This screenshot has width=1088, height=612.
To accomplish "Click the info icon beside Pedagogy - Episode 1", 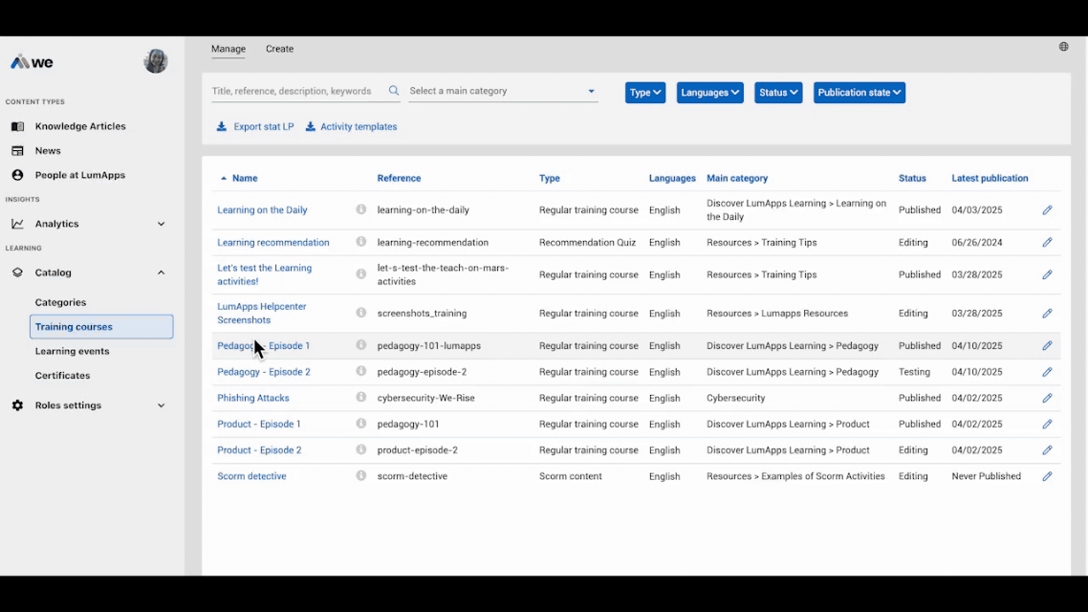I will [x=360, y=345].
